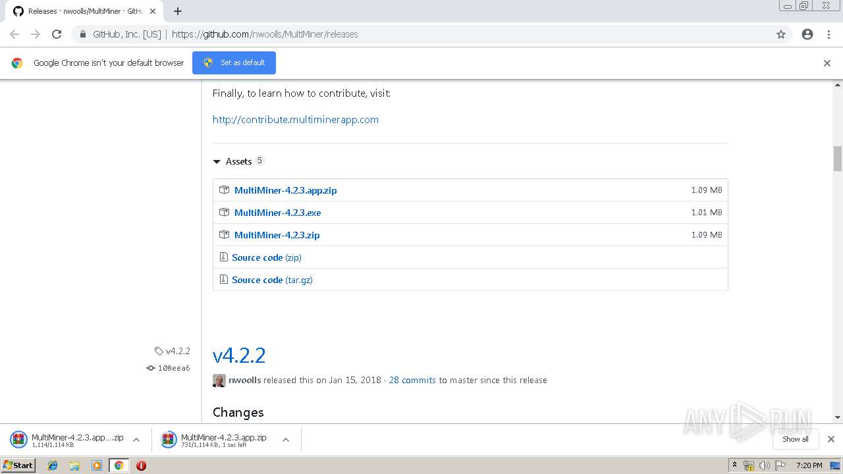843x474 pixels.
Task: Open a new browser tab
Action: coord(178,11)
